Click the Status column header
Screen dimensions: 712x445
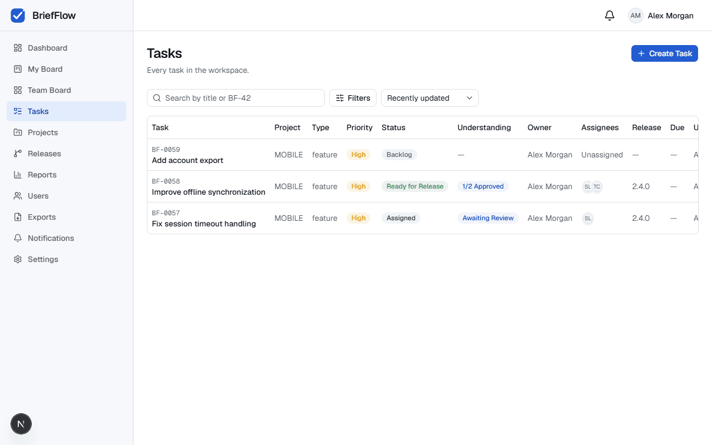tap(393, 127)
